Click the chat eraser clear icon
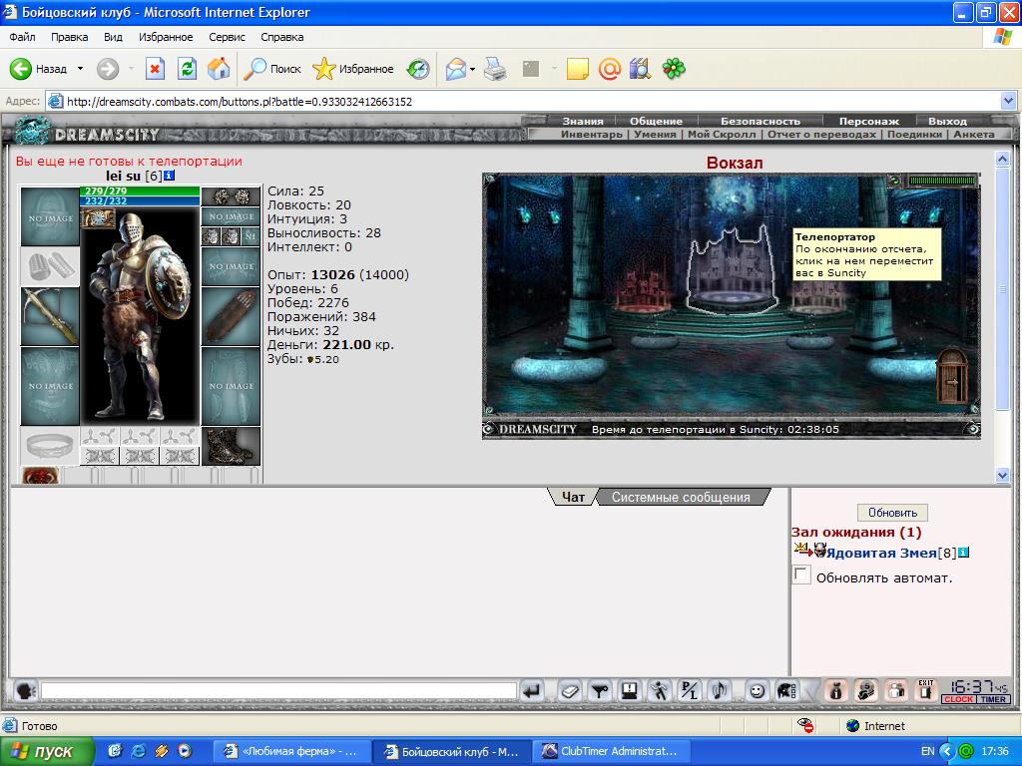 tap(570, 690)
